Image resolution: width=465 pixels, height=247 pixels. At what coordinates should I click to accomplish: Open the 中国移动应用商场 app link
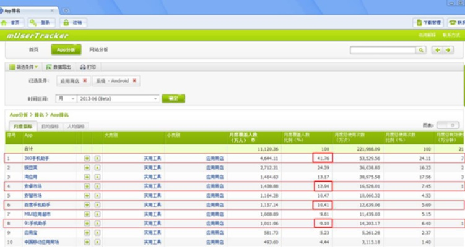(41, 242)
